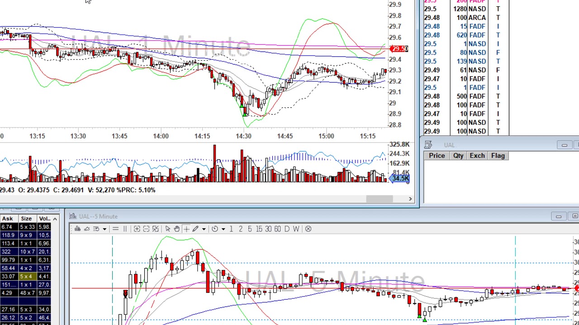
Task: Select the vertical lines drawing tool
Action: 125,229
